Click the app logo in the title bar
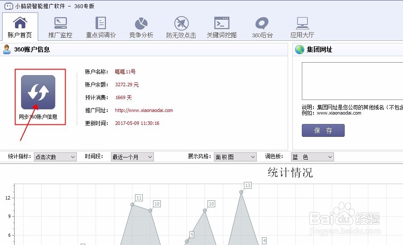Viewport: 403px width, 245px height. click(x=9, y=6)
